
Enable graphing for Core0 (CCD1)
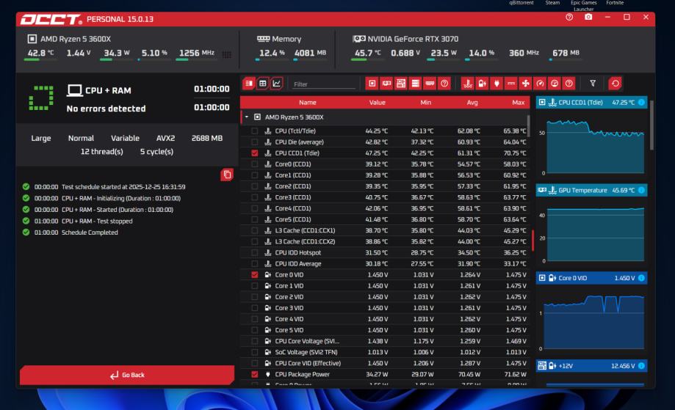(254, 164)
